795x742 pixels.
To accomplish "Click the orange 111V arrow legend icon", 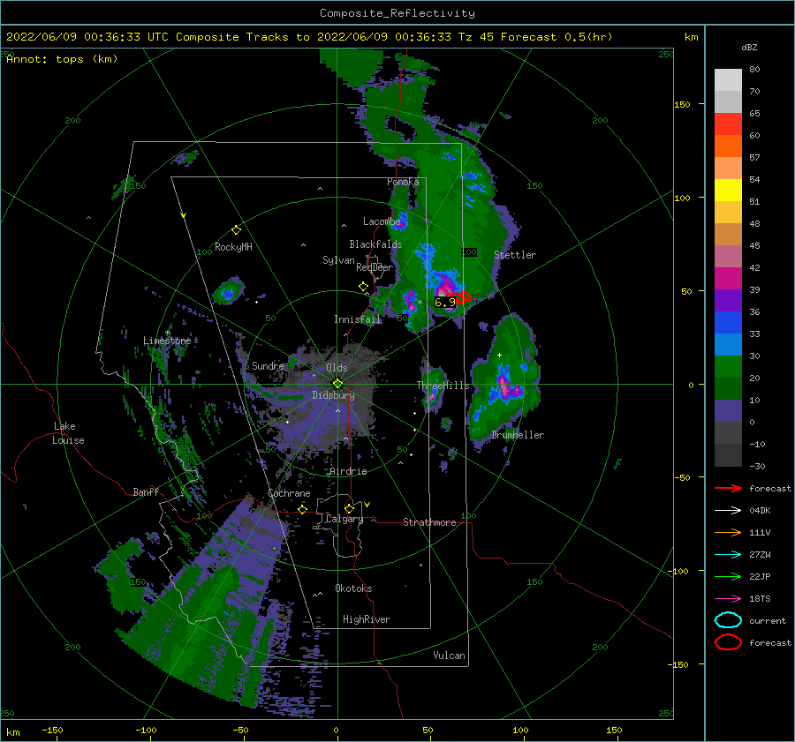I will pyautogui.click(x=728, y=532).
